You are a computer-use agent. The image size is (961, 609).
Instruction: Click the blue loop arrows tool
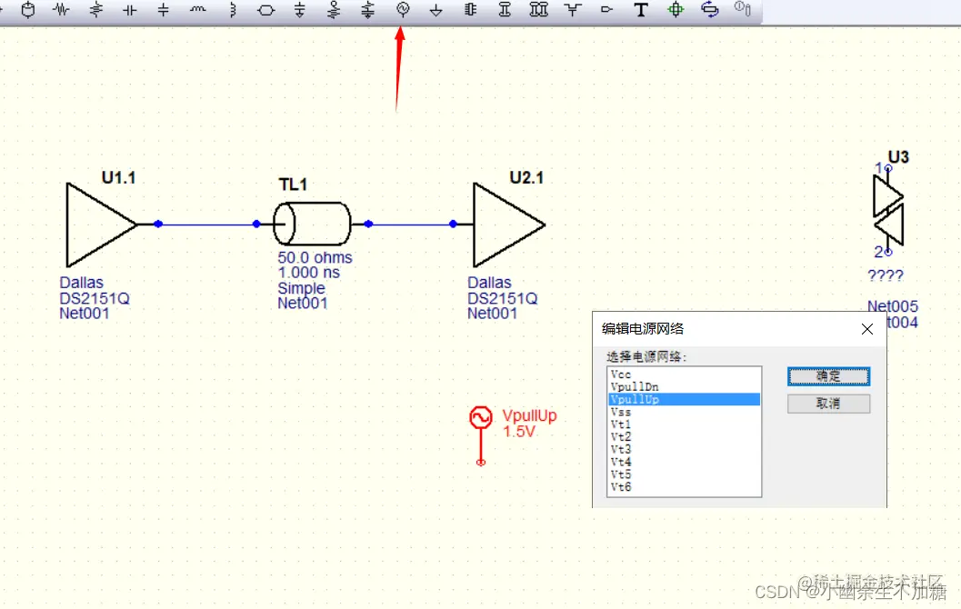point(710,10)
